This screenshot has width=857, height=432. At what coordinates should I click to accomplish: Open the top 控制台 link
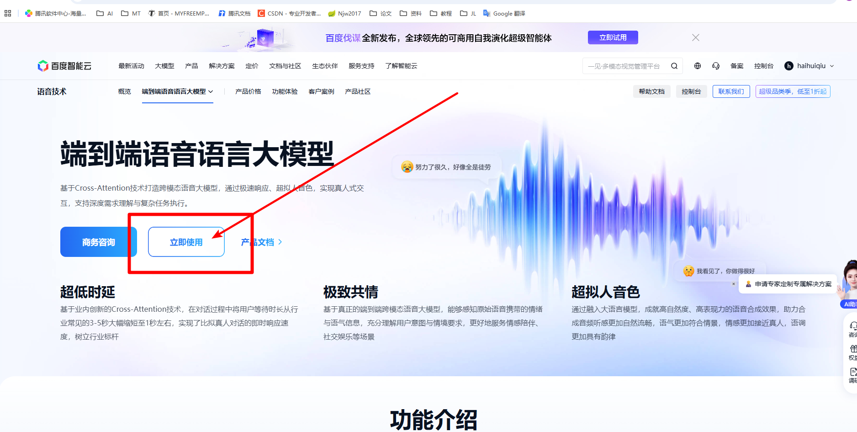[764, 66]
